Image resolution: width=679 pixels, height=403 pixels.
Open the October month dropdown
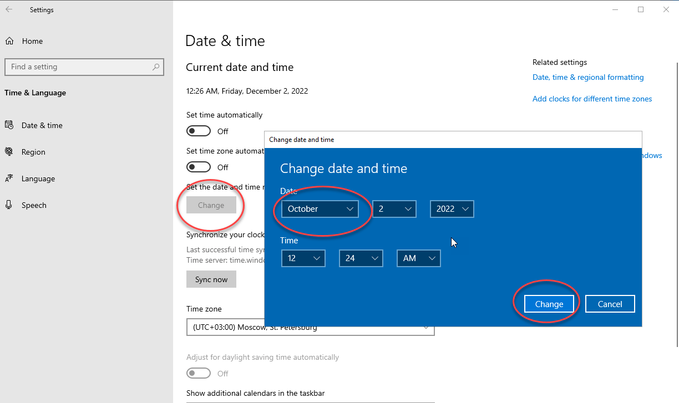320,209
